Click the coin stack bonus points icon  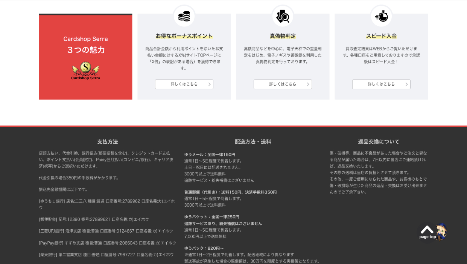coord(184,16)
